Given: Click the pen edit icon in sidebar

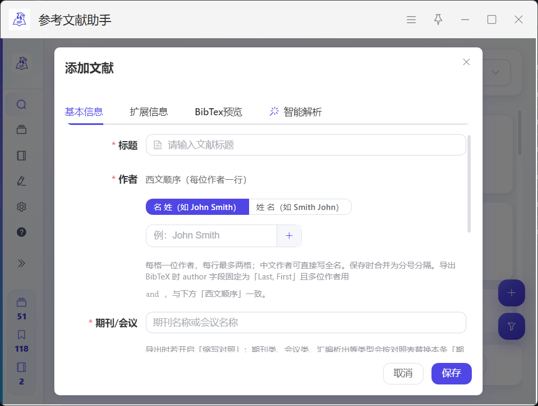Looking at the screenshot, I should tap(22, 181).
